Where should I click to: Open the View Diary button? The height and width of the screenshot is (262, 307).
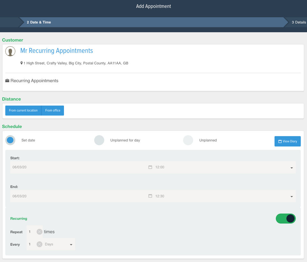pyautogui.click(x=287, y=141)
